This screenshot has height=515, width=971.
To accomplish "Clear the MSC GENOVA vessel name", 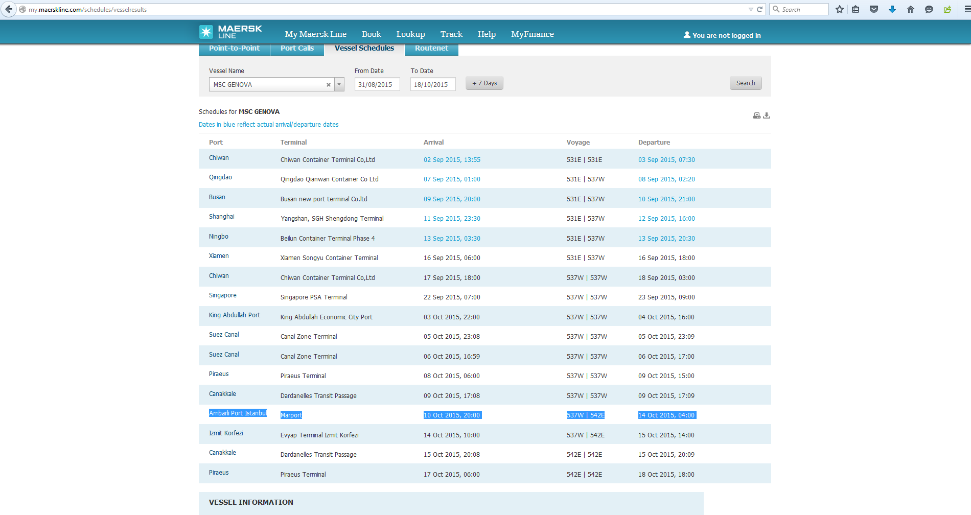I will (329, 85).
